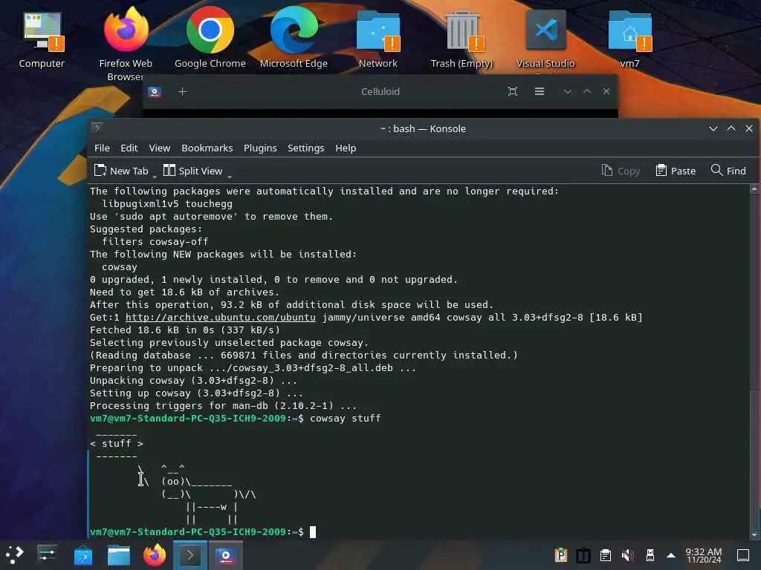
Task: Click Celluloid app icon in header
Action: 155,91
